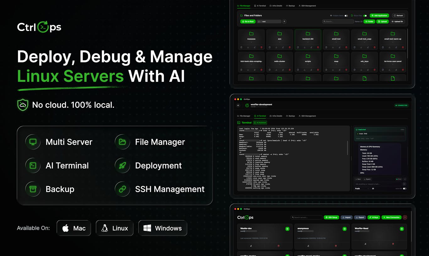Toggle the Show Files switch
This screenshot has height=256, width=429.
pos(365,15)
